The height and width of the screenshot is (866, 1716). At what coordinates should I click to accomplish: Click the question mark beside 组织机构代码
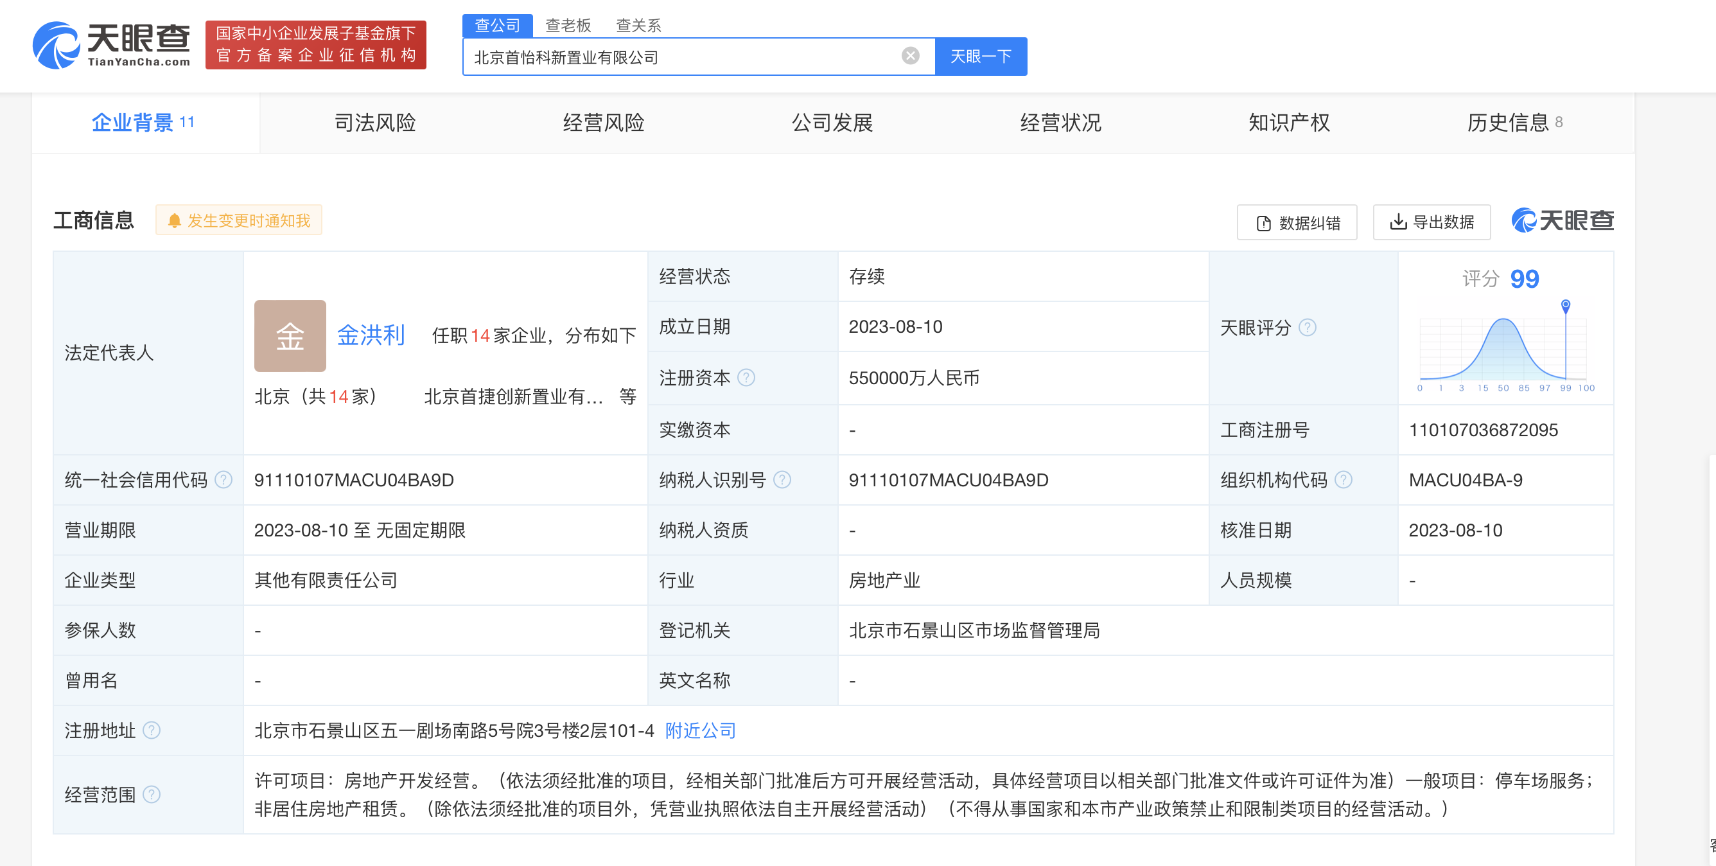pos(1343,480)
